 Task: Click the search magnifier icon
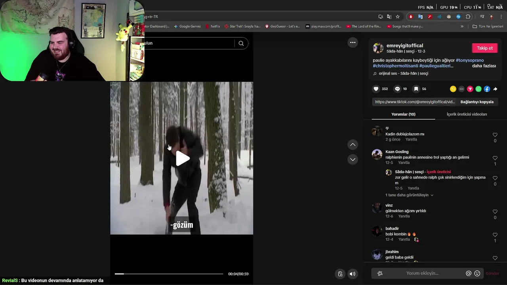(x=241, y=43)
